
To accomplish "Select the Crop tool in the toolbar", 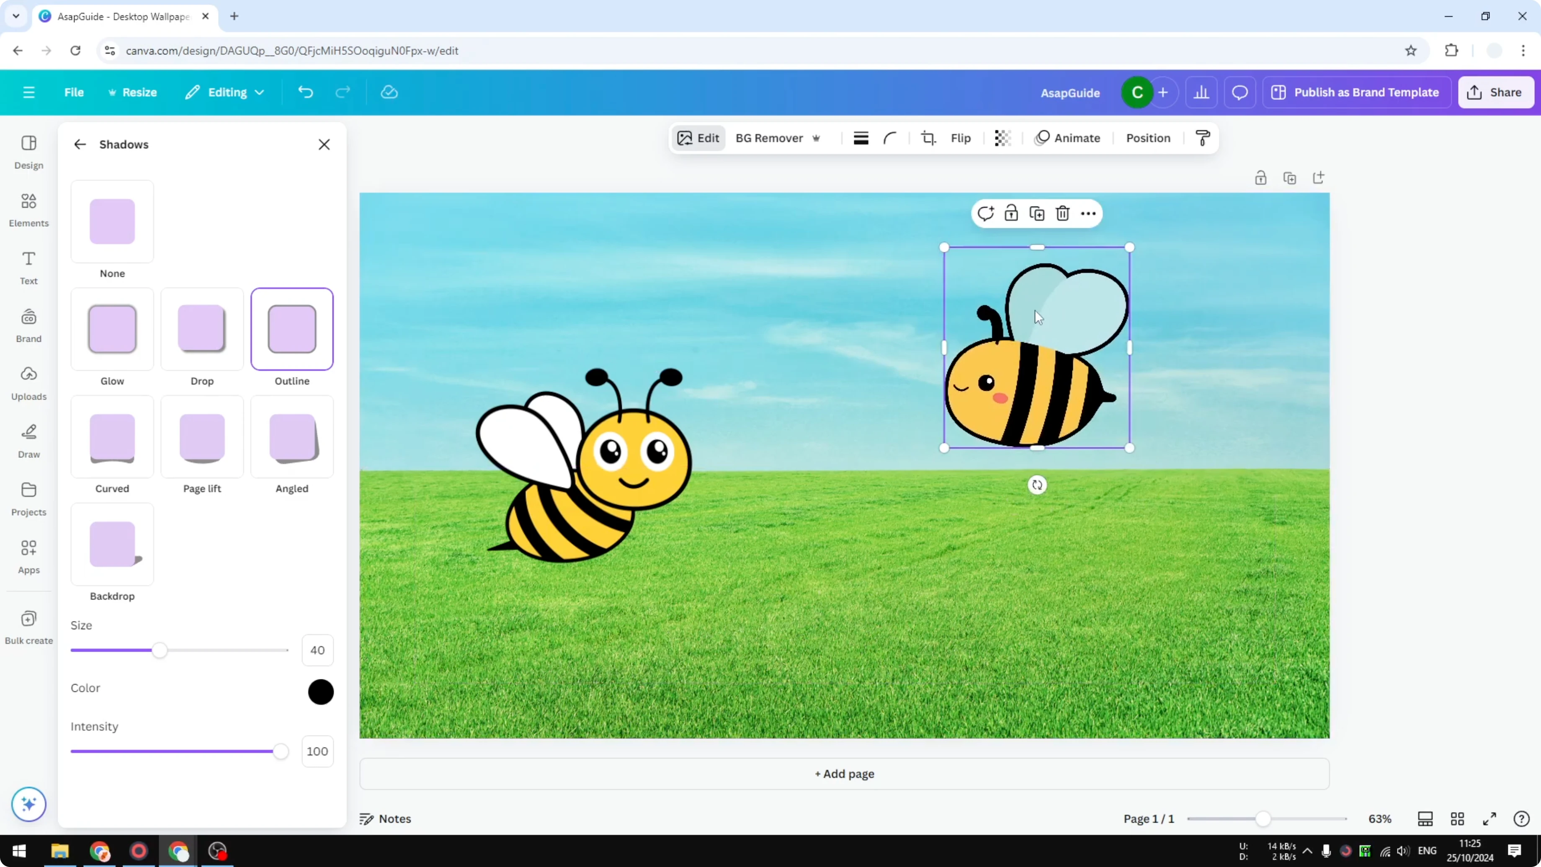I will click(x=928, y=138).
